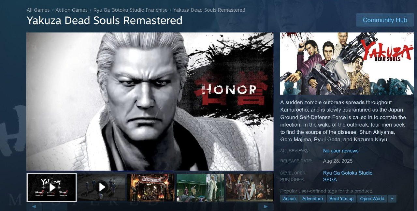Click the left scroll arrow under thumbnails
The height and width of the screenshot is (211, 417).
(34, 207)
